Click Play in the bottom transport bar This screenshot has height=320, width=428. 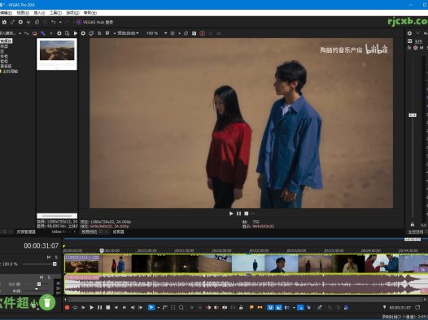[x=92, y=308]
